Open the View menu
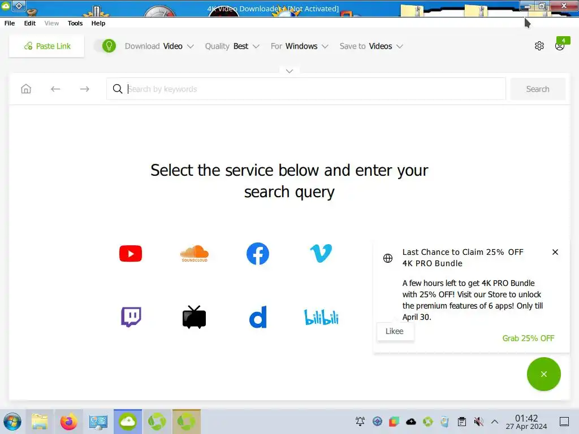The image size is (579, 434). click(x=51, y=23)
